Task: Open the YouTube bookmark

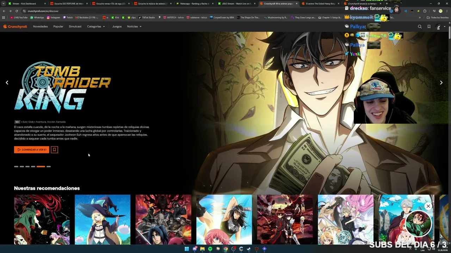Action: pos(19,17)
